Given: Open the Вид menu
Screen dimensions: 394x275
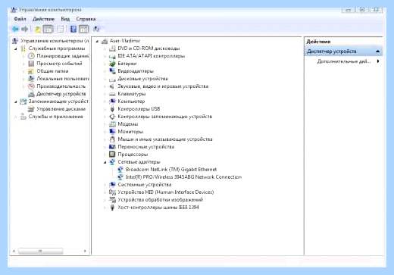Looking at the screenshot, I should (x=65, y=19).
